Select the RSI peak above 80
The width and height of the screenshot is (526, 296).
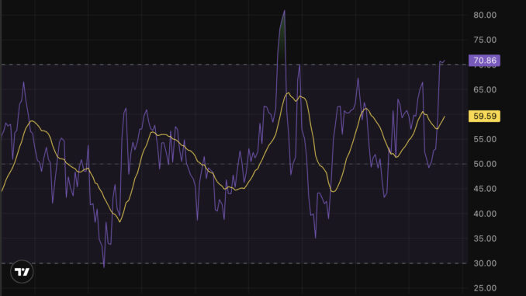coord(284,11)
